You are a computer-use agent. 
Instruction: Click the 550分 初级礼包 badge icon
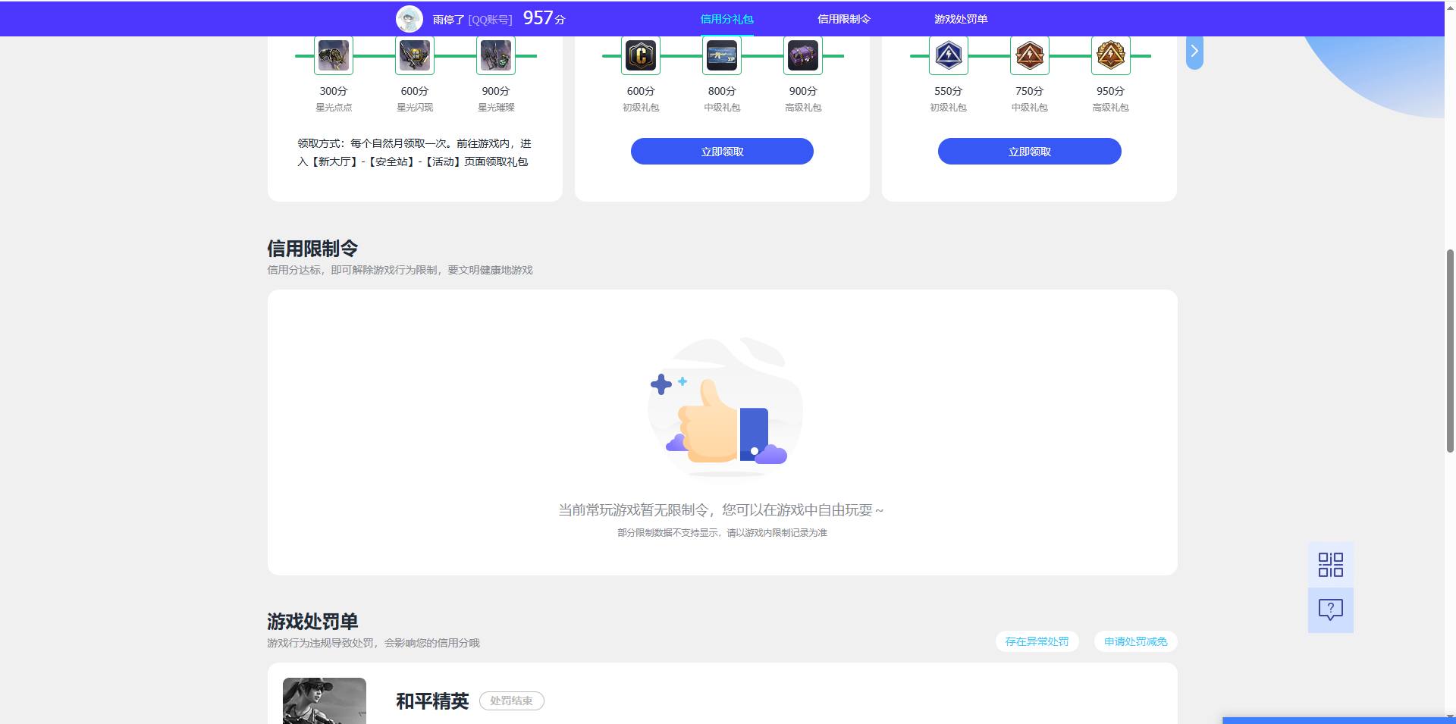point(949,55)
